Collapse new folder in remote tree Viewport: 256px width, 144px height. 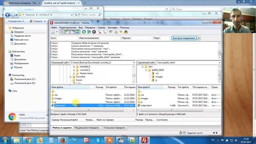[142, 67]
